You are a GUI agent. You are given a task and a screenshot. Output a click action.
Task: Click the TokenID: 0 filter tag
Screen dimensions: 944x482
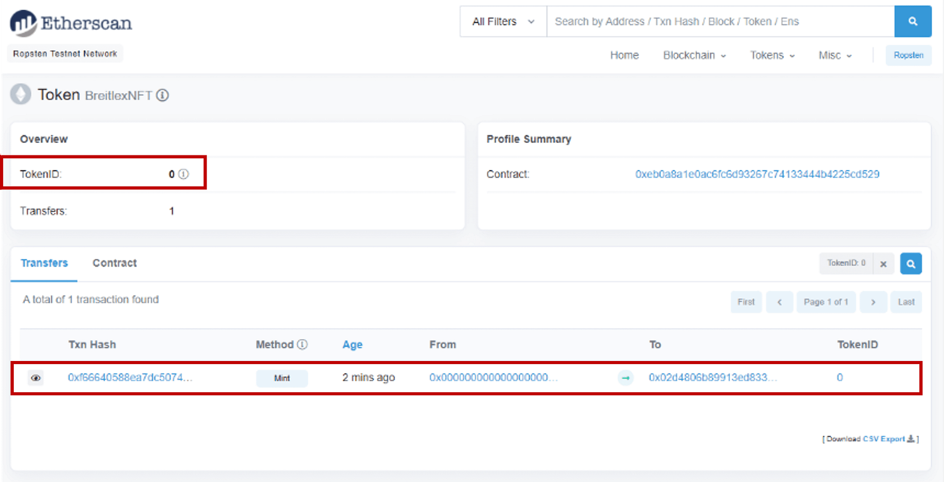click(846, 264)
